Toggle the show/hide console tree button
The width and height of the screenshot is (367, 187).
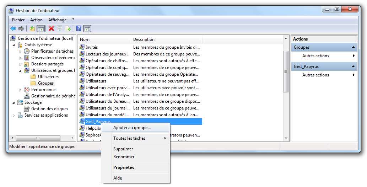[x=41, y=28]
